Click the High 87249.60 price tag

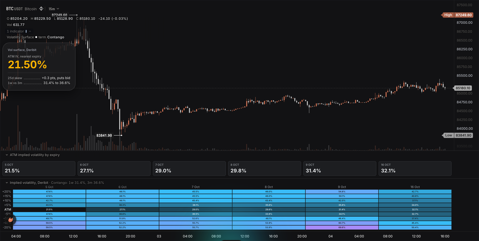coord(457,15)
